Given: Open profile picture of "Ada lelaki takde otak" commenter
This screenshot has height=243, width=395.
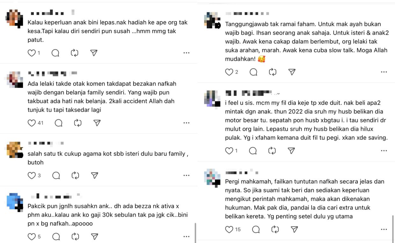Looking at the screenshot, I should tap(15, 80).
